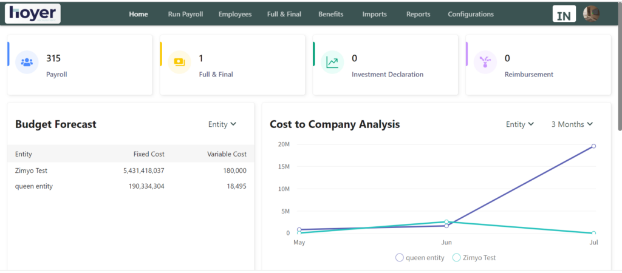This screenshot has height=273, width=622.
Task: Toggle Zimyo Test series in legend
Action: pyautogui.click(x=474, y=258)
